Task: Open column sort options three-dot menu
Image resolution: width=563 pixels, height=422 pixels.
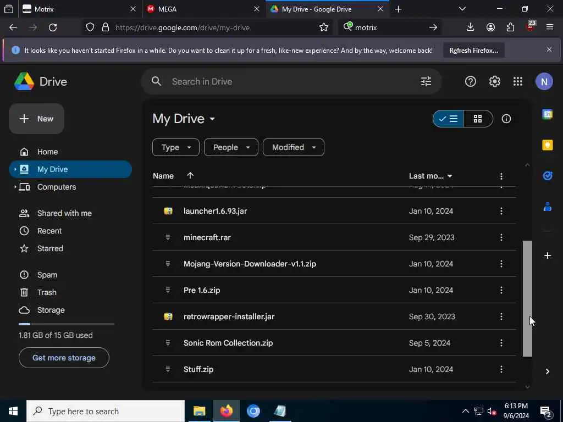Action: pyautogui.click(x=501, y=176)
